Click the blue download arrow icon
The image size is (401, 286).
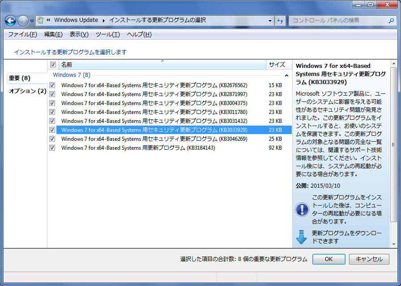click(302, 236)
